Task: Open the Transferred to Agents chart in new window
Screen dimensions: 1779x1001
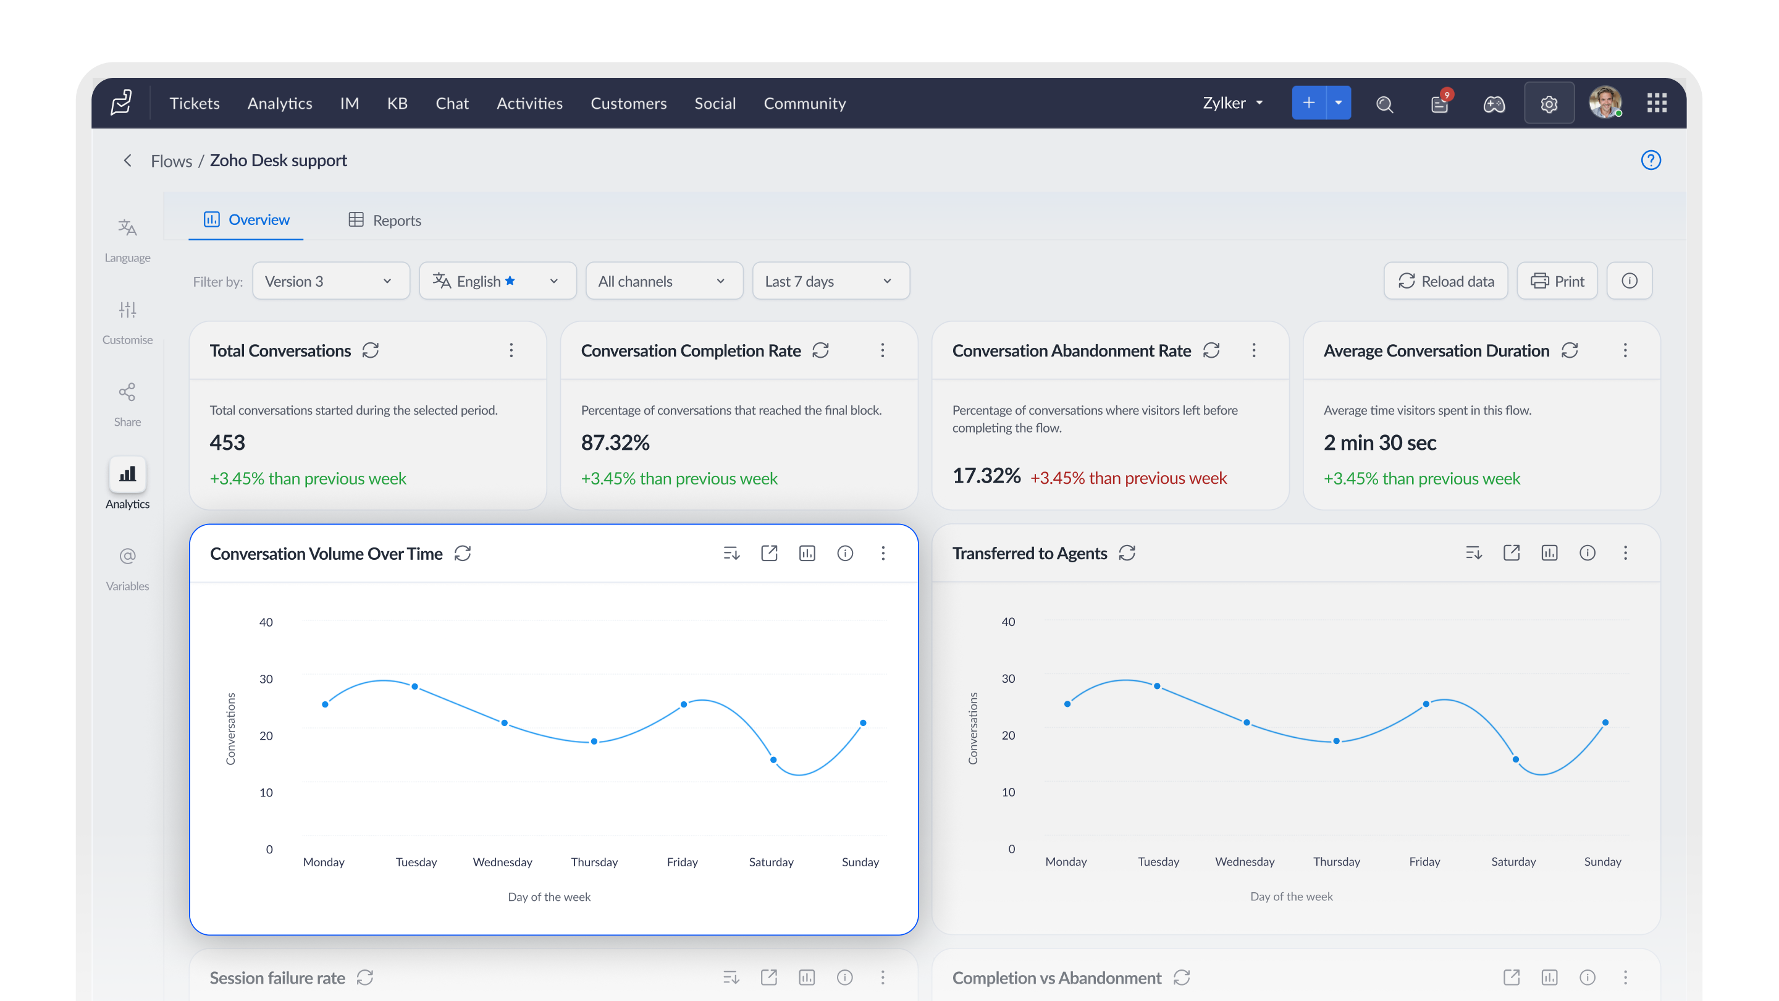Action: [x=1511, y=552]
